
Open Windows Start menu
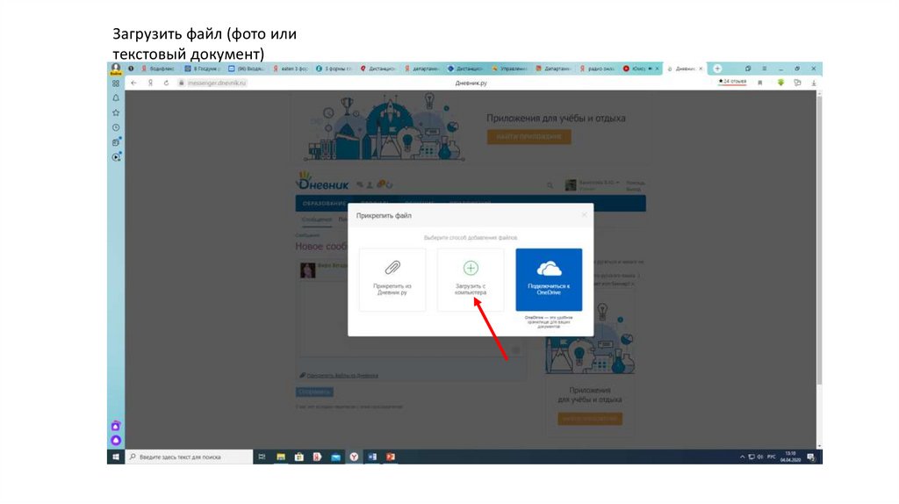[x=116, y=457]
